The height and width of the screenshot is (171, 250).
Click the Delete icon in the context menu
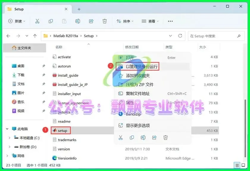tap(165, 137)
